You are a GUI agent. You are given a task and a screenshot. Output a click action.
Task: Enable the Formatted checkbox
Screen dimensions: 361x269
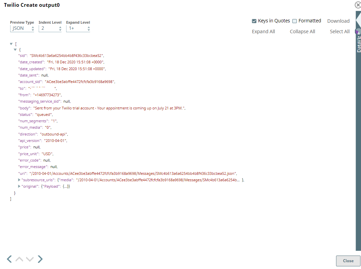pyautogui.click(x=294, y=21)
